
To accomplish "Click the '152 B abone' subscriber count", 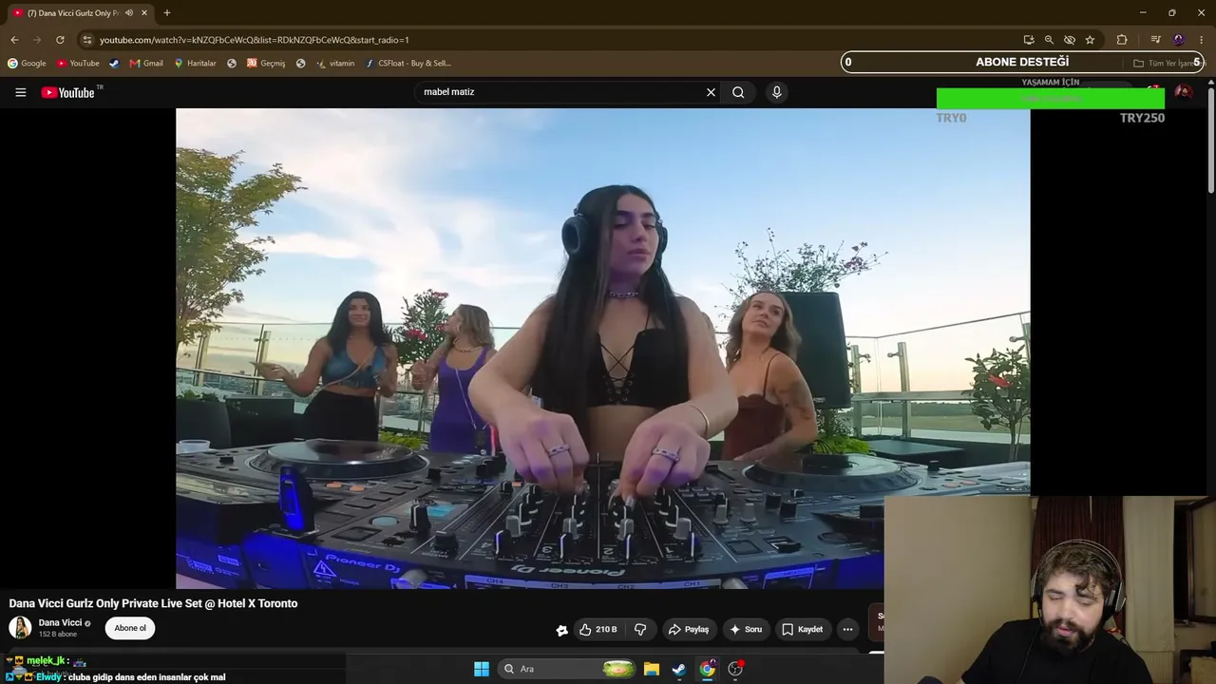I will (x=58, y=635).
